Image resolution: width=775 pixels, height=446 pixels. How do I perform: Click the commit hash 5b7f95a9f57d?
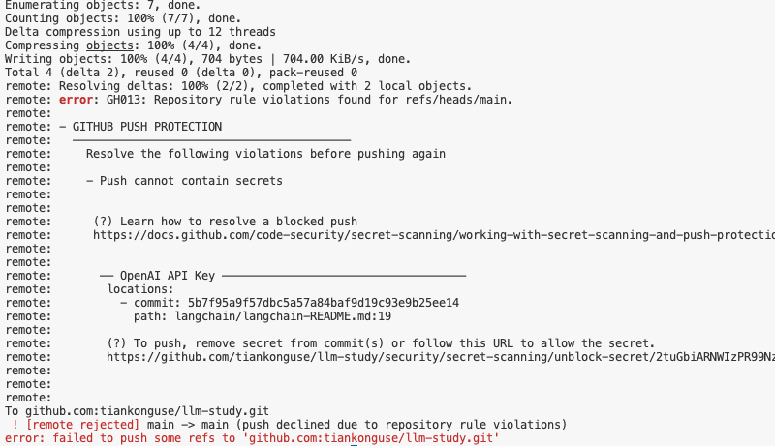pos(324,303)
